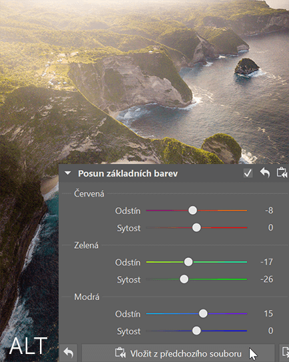The width and height of the screenshot is (289, 362).
Task: Click the Červená Sytost slider handle
Action: 196,227
